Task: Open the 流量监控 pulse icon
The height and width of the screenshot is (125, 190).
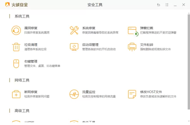Action: click(x=74, y=94)
